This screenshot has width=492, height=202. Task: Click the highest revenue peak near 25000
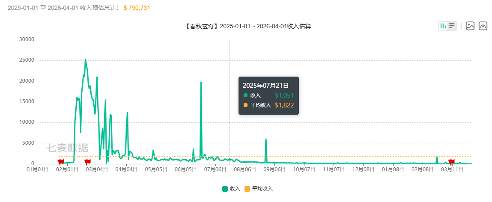(x=85, y=60)
